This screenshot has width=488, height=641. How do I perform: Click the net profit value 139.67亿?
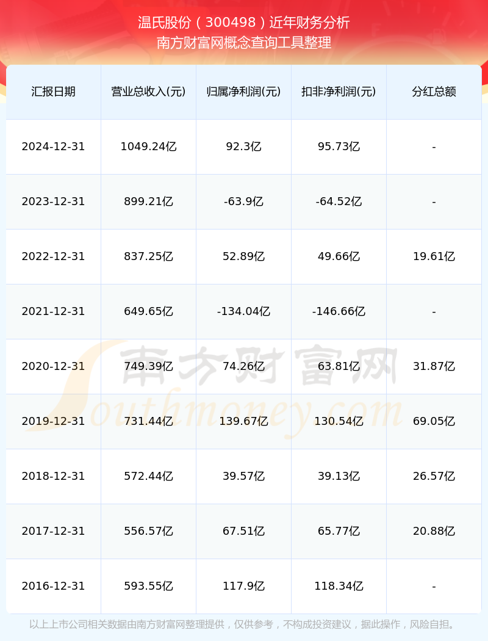pyautogui.click(x=244, y=421)
